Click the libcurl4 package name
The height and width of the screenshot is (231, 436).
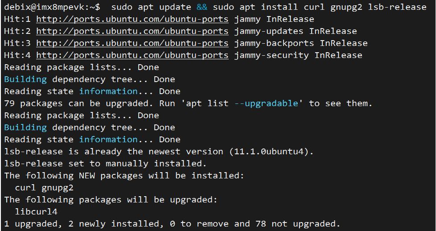36,212
